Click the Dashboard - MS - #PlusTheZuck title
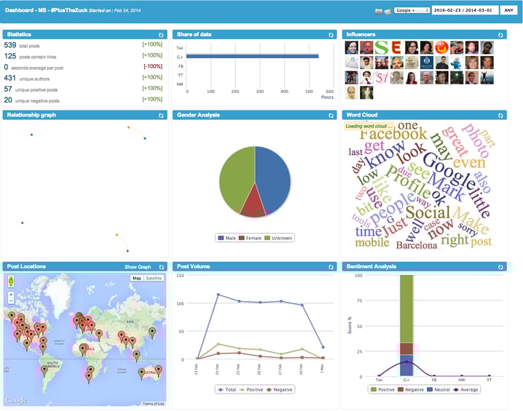Viewport: 523px width, 411px height. 47,10
